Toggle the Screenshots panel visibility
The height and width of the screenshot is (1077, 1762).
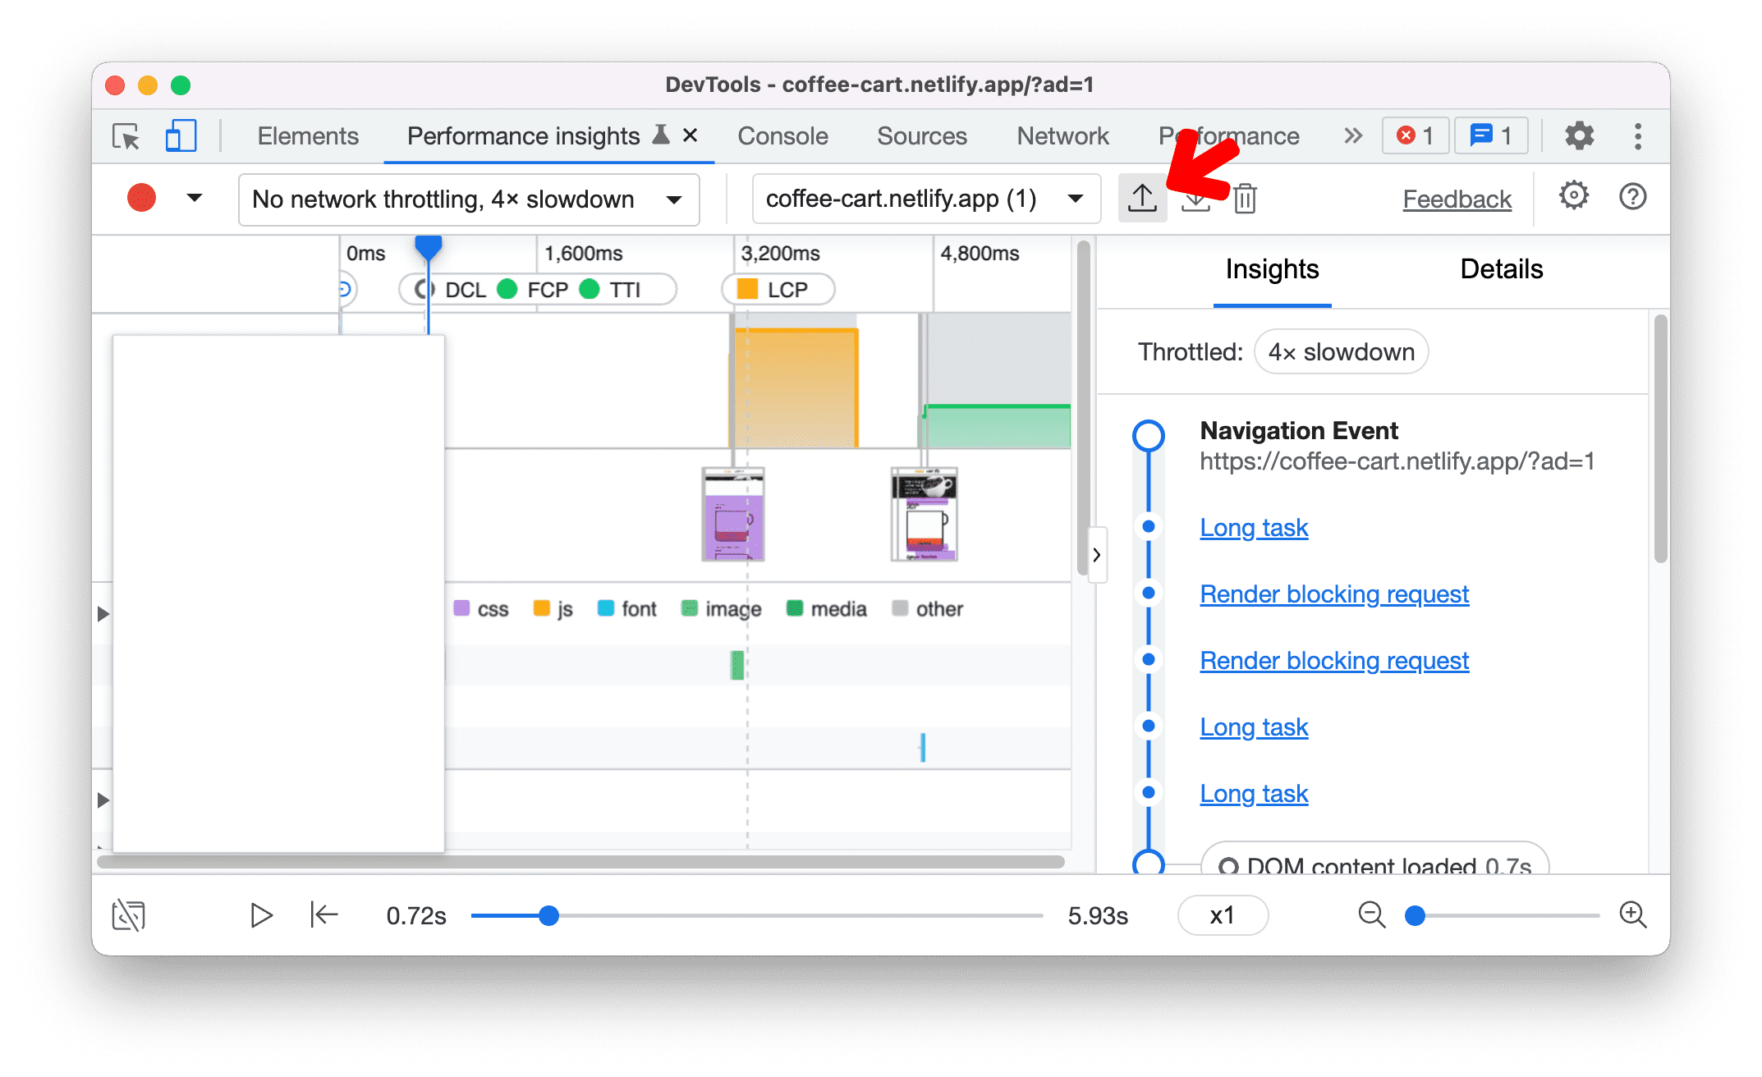coord(128,914)
